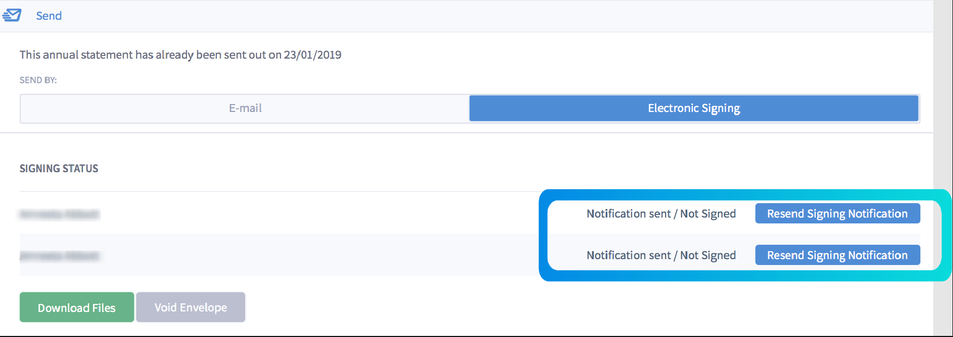
Task: Click the SIGNING STATUS heading
Action: [x=59, y=168]
